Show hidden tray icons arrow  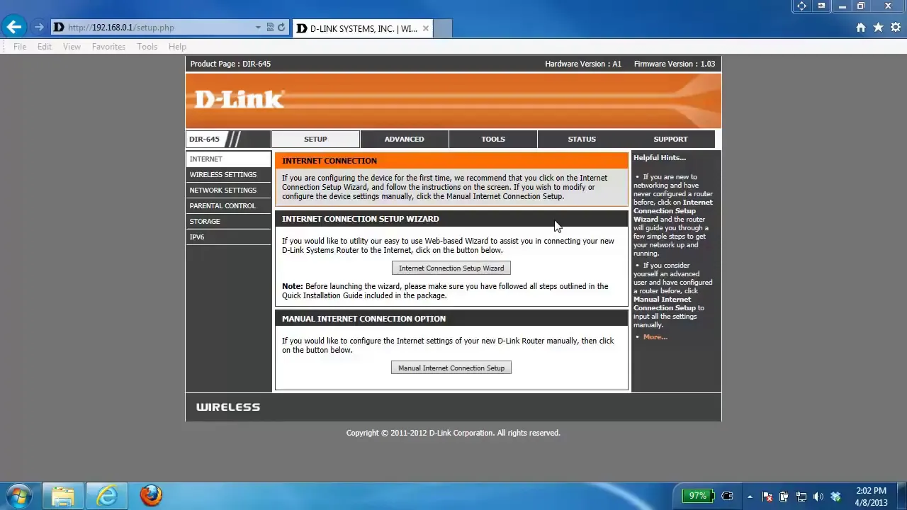750,497
